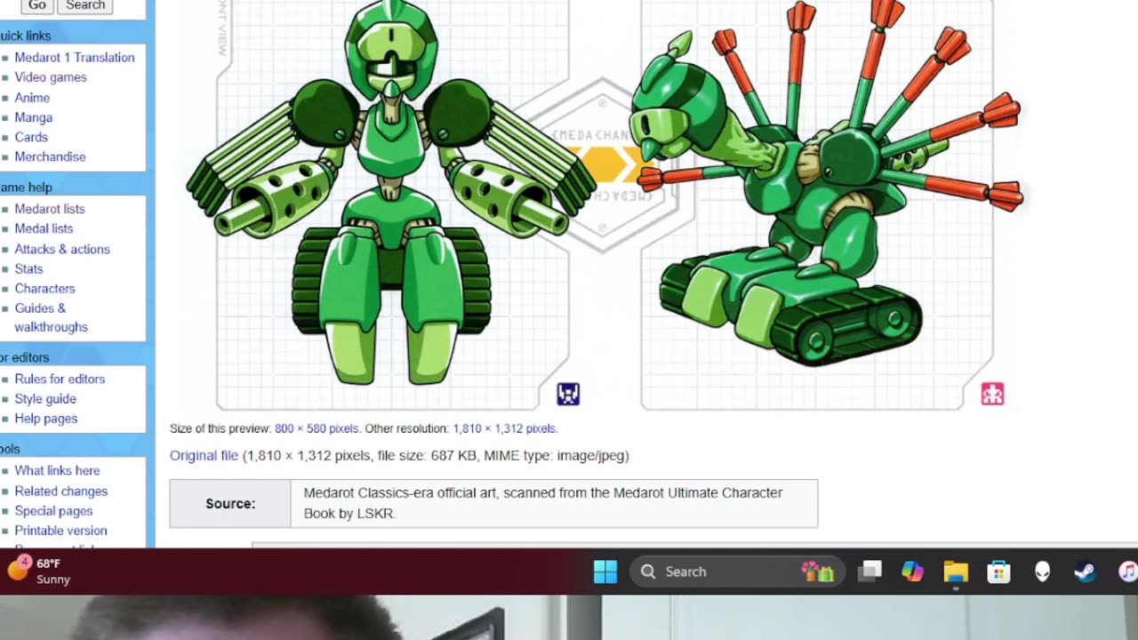Click the dark blue Medarot icon under front view
This screenshot has height=640, width=1138.
click(x=568, y=394)
